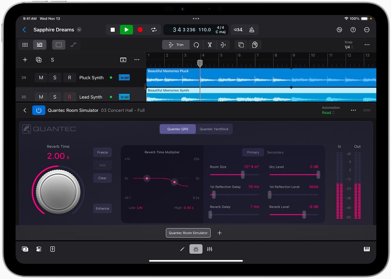Disable record on Lead Synth track
Viewport: 391px width, 279px height.
pos(70,97)
